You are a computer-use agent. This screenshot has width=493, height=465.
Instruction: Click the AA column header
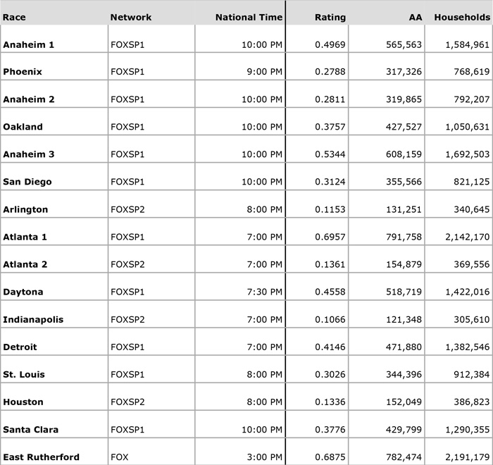click(414, 17)
